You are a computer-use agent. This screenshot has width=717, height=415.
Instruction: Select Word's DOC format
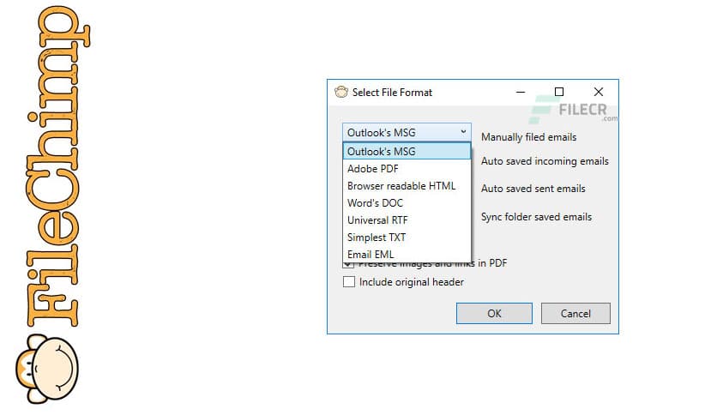point(407,203)
